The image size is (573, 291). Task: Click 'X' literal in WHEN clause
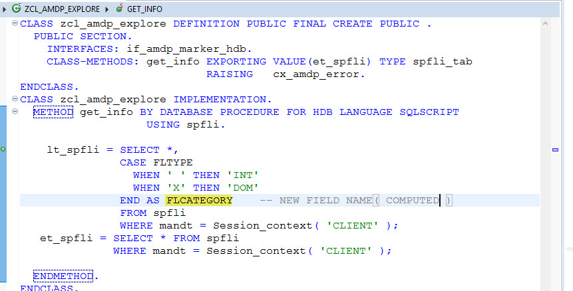(176, 188)
